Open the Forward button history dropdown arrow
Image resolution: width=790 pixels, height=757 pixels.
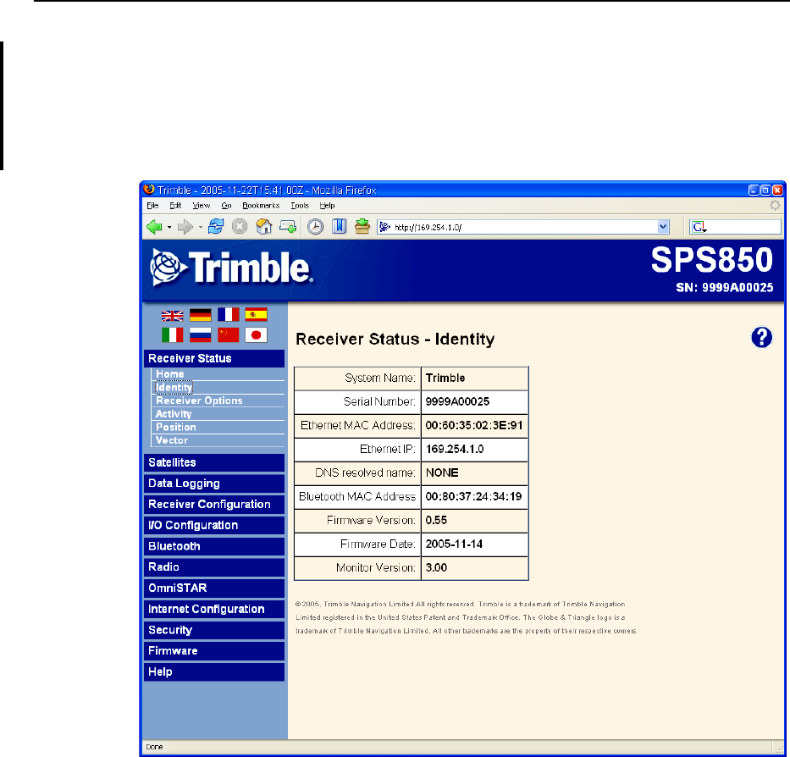point(201,227)
